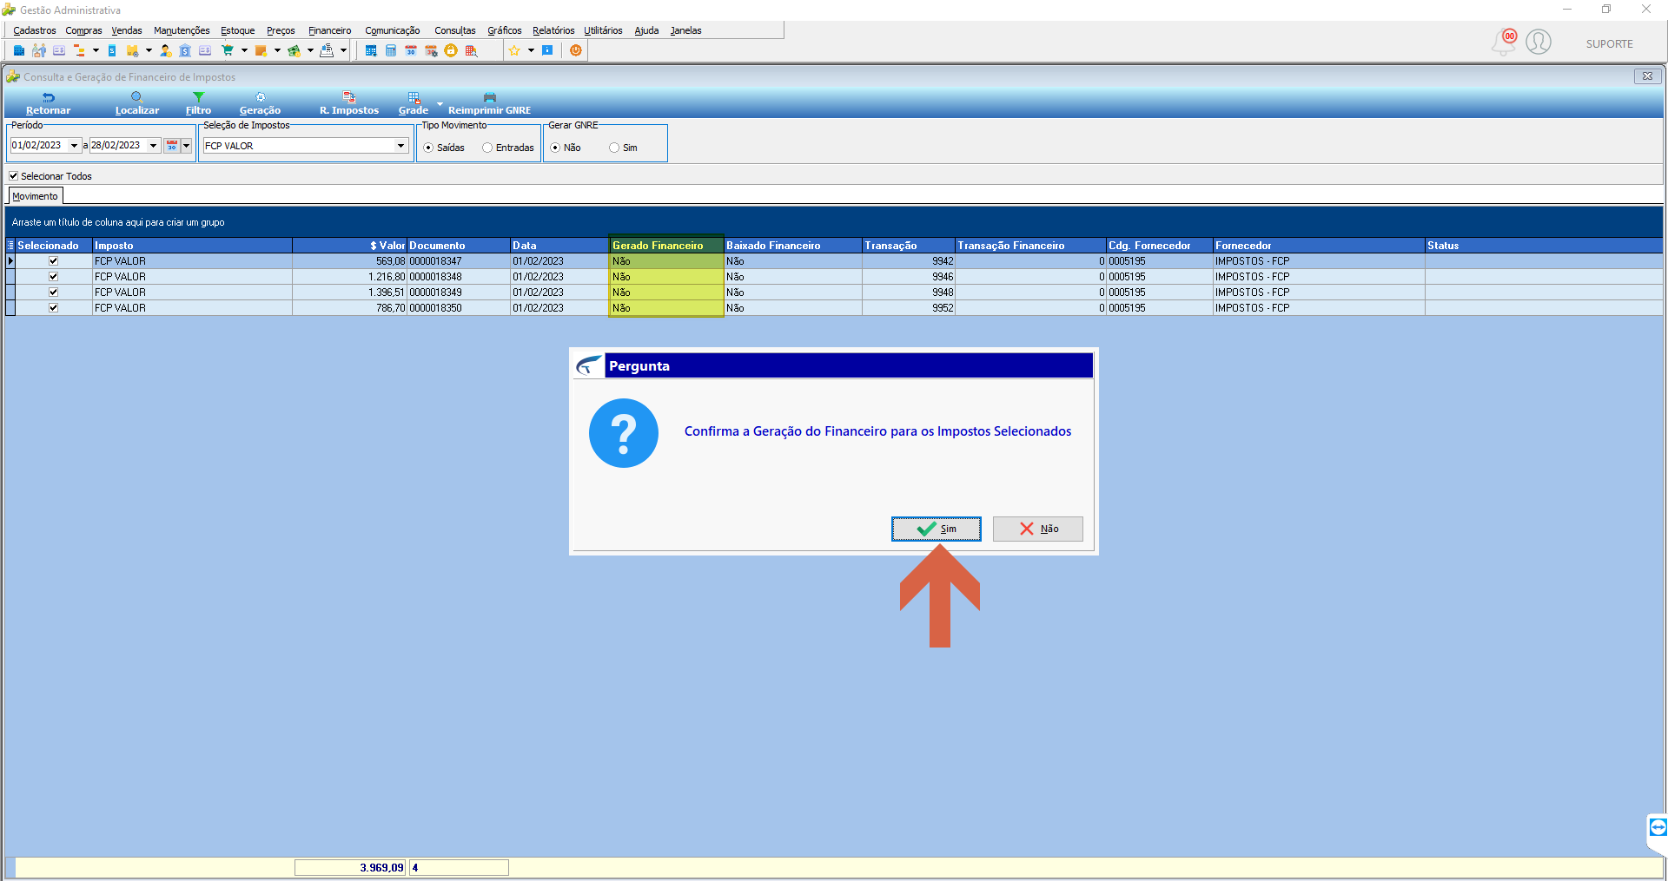This screenshot has width=1668, height=881.
Task: Open the Vendas menu
Action: click(x=127, y=30)
